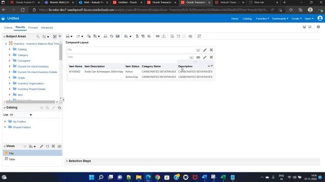
Task: Click the Category Name column header
Action: 151,66
